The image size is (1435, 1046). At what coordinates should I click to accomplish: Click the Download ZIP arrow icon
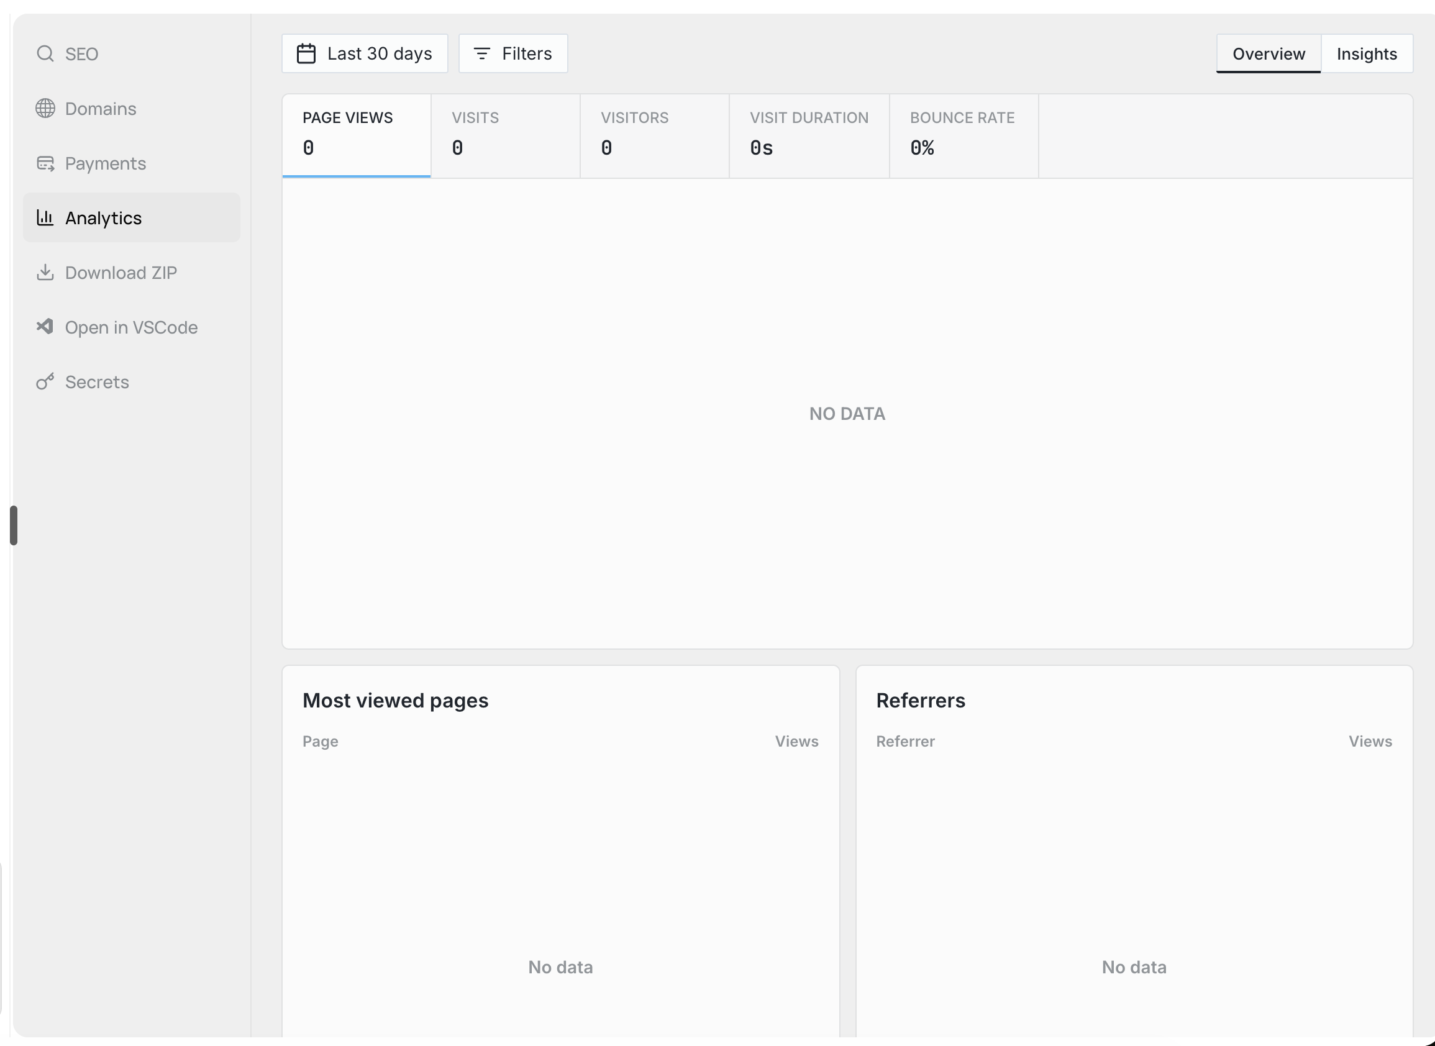pos(45,272)
